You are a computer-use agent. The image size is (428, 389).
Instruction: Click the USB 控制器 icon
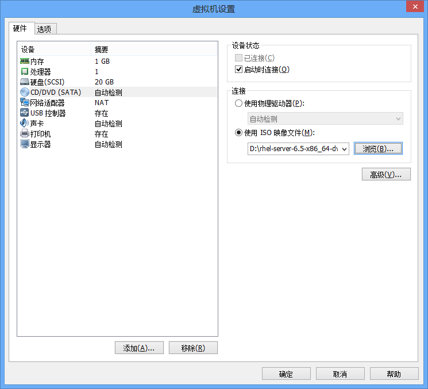[25, 113]
